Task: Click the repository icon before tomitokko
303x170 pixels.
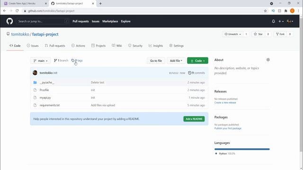Action: pyautogui.click(x=8, y=34)
